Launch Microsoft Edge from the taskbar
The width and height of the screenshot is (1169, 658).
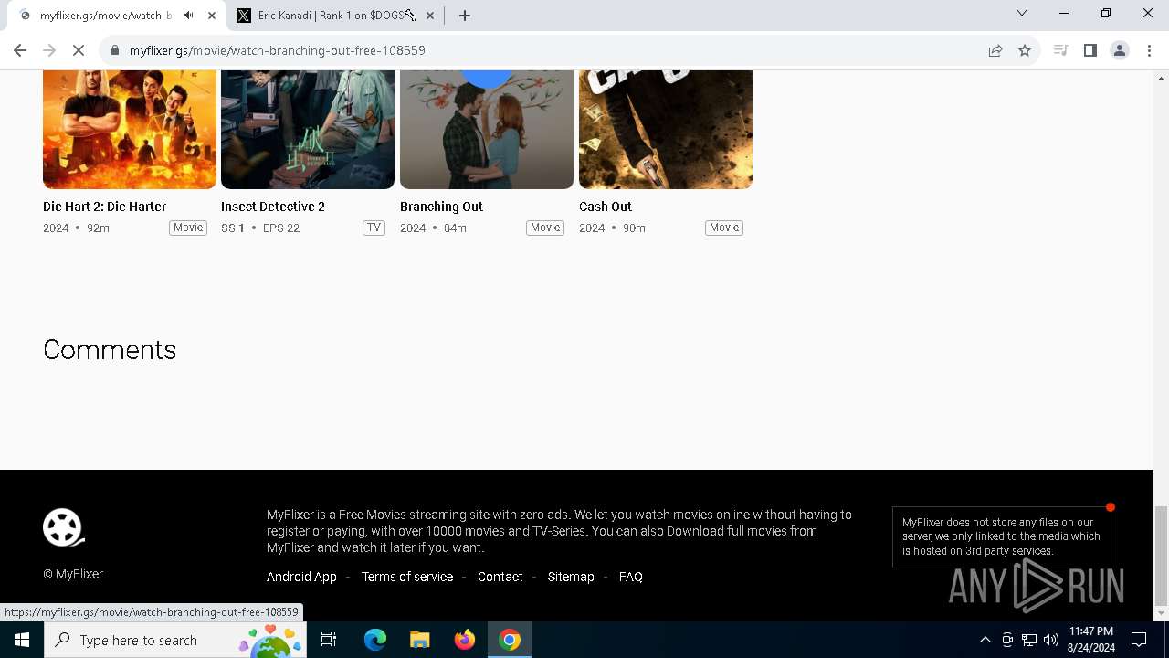click(x=375, y=640)
